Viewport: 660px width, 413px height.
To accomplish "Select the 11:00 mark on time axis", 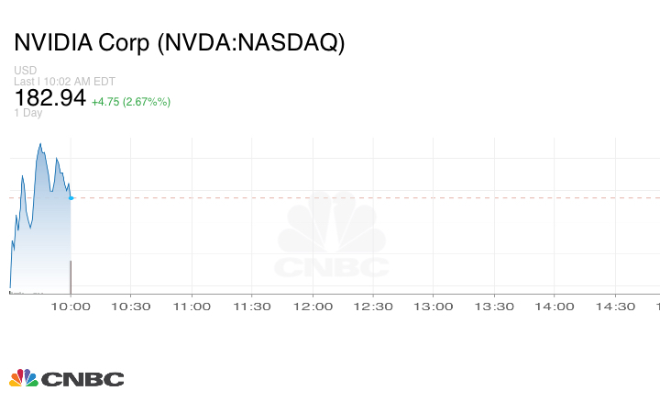I will coord(192,307).
